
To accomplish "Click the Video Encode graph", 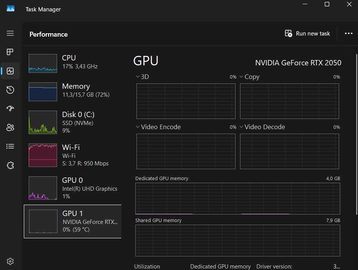I will [186, 151].
